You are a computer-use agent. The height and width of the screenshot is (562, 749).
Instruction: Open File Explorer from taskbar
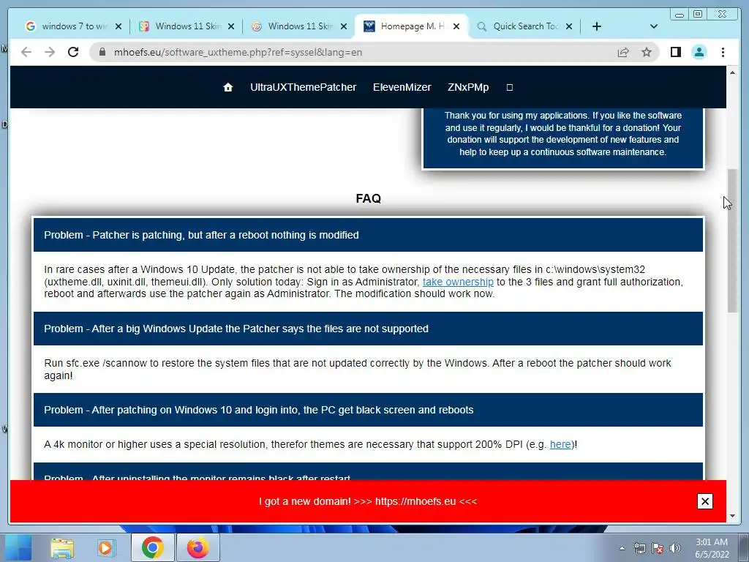62,547
